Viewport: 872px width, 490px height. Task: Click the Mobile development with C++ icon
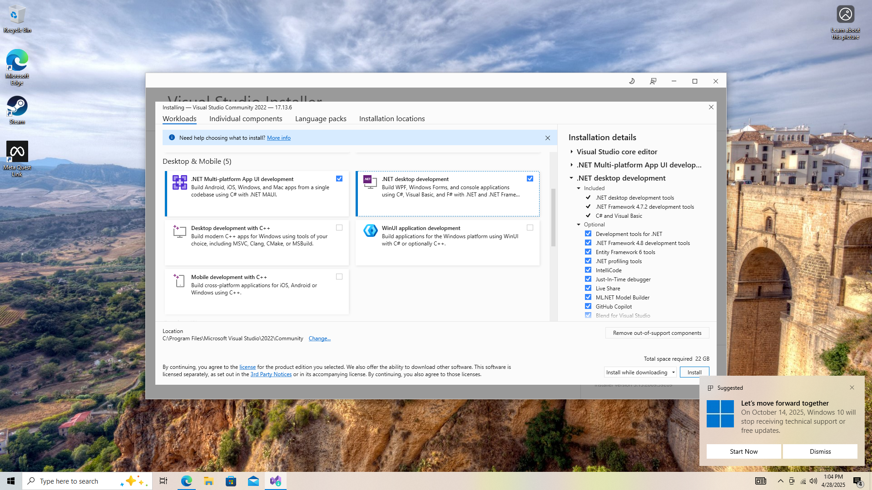pyautogui.click(x=179, y=280)
